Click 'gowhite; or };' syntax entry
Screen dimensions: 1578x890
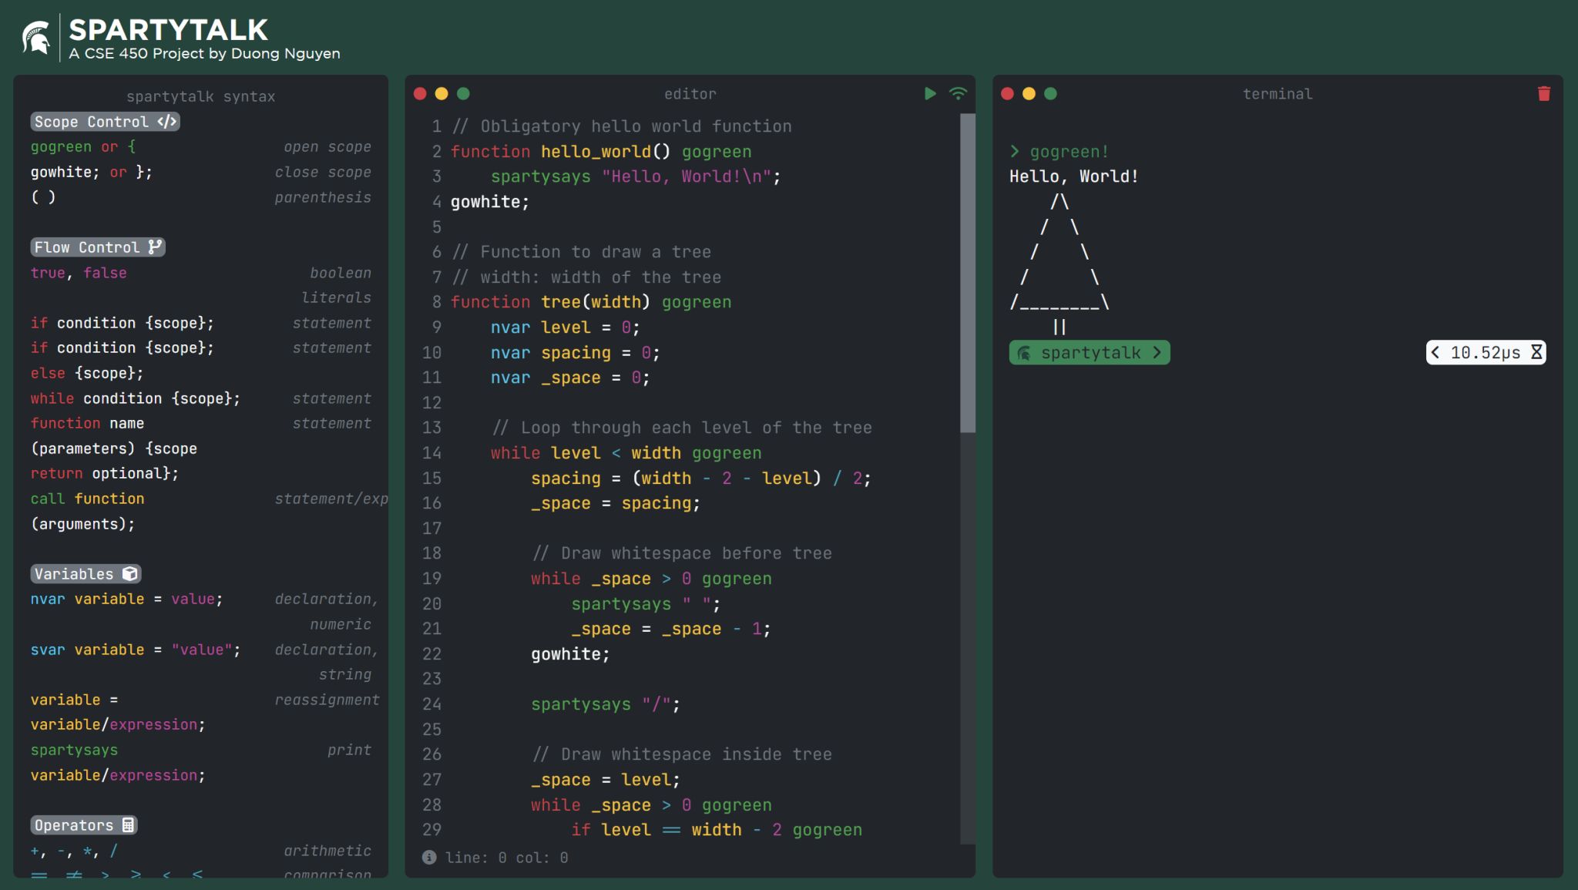[x=92, y=172]
